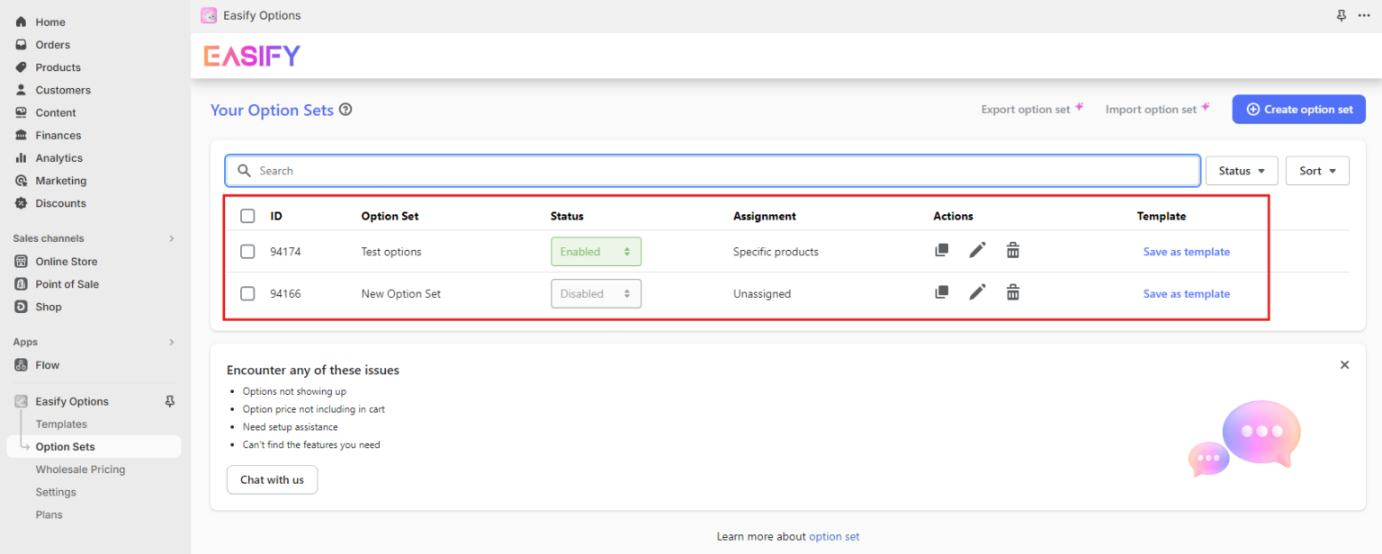1382x554 pixels.
Task: Tick the checkbox next to Test options
Action: 247,251
